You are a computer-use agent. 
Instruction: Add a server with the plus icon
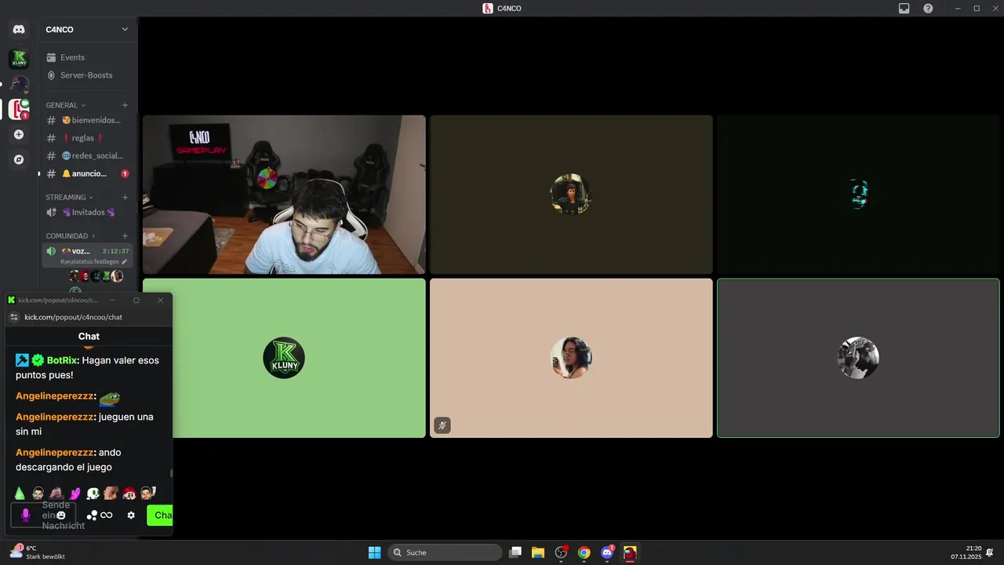click(x=19, y=134)
